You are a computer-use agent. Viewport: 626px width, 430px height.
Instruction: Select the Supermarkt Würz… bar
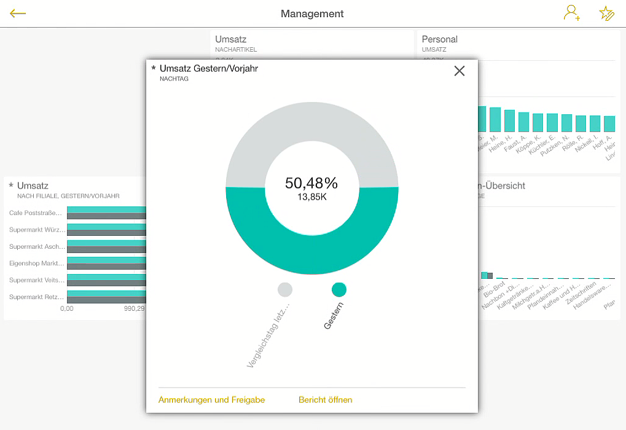coord(106,230)
